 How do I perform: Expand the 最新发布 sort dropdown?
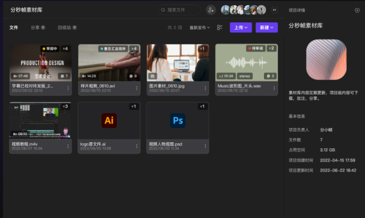[x=200, y=28]
